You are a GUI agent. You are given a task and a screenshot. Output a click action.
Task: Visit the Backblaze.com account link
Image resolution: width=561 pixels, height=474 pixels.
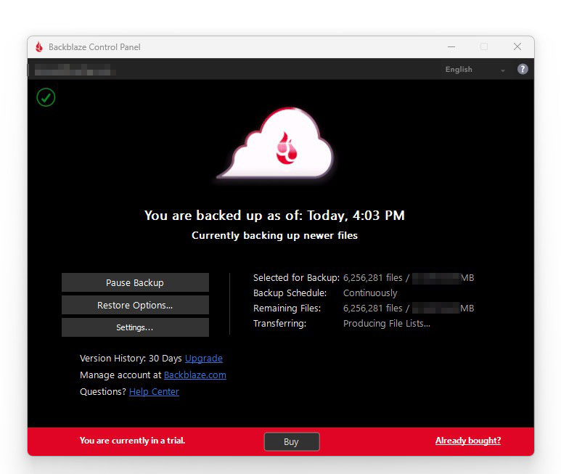[x=195, y=375]
